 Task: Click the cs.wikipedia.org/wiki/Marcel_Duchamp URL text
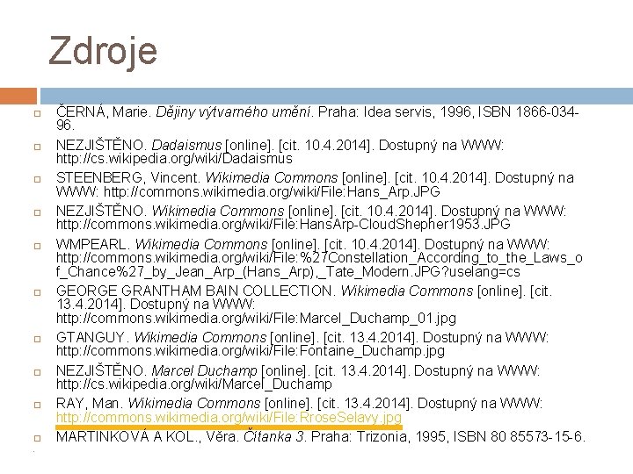tap(193, 384)
